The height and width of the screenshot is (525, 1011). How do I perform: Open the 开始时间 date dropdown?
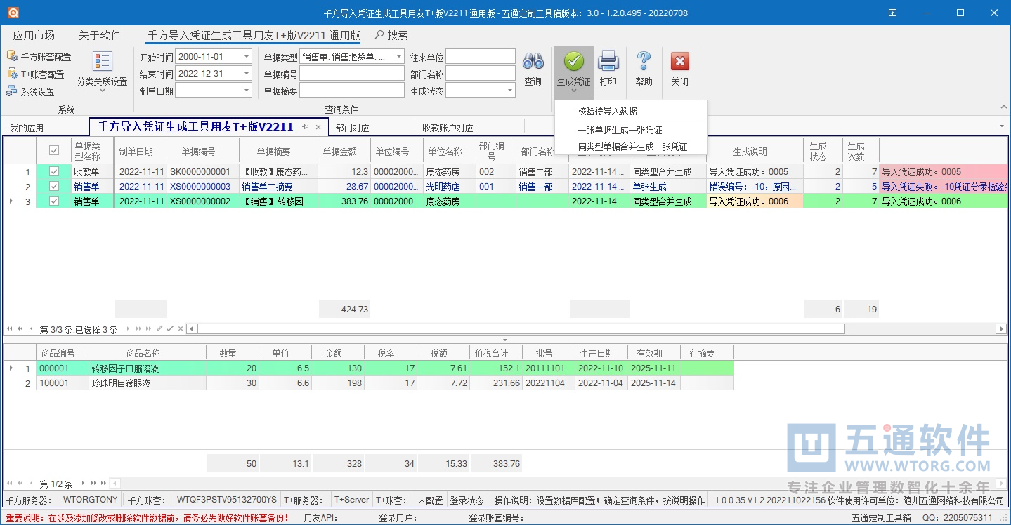(x=247, y=57)
